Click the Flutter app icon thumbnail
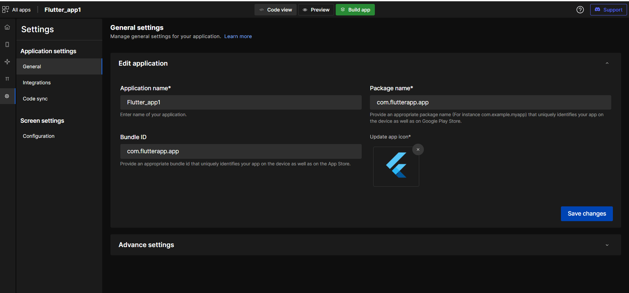 tap(396, 166)
